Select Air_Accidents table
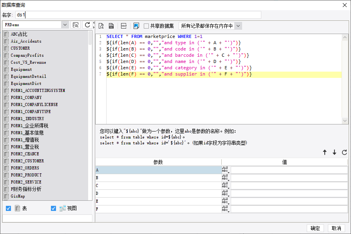The width and height of the screenshot is (351, 234). click(x=26, y=41)
